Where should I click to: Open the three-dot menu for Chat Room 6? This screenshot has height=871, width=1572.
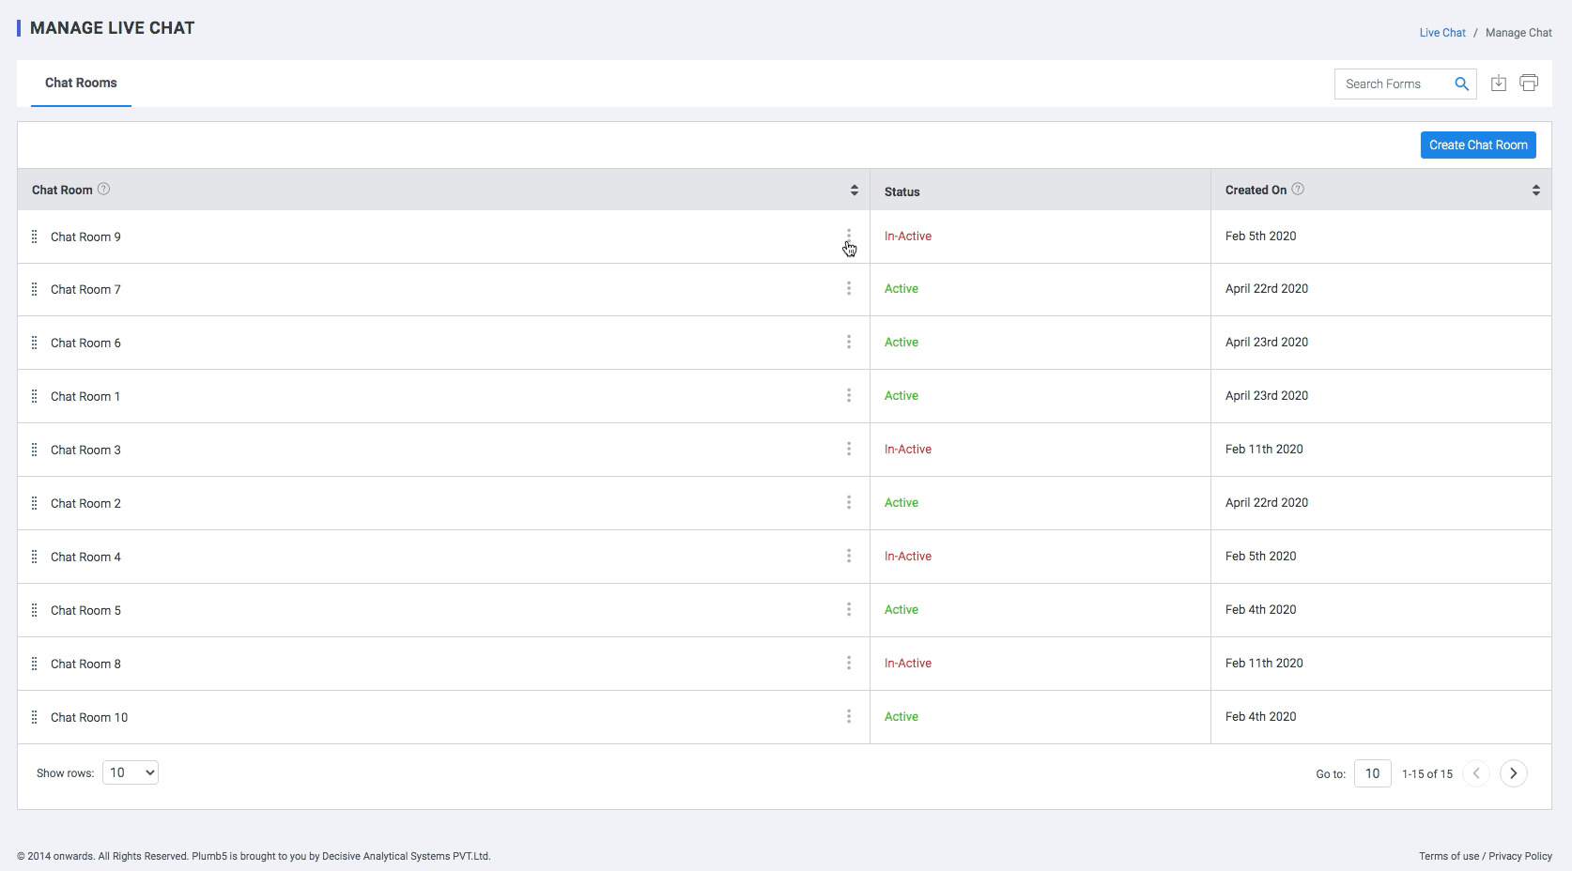[x=849, y=342]
